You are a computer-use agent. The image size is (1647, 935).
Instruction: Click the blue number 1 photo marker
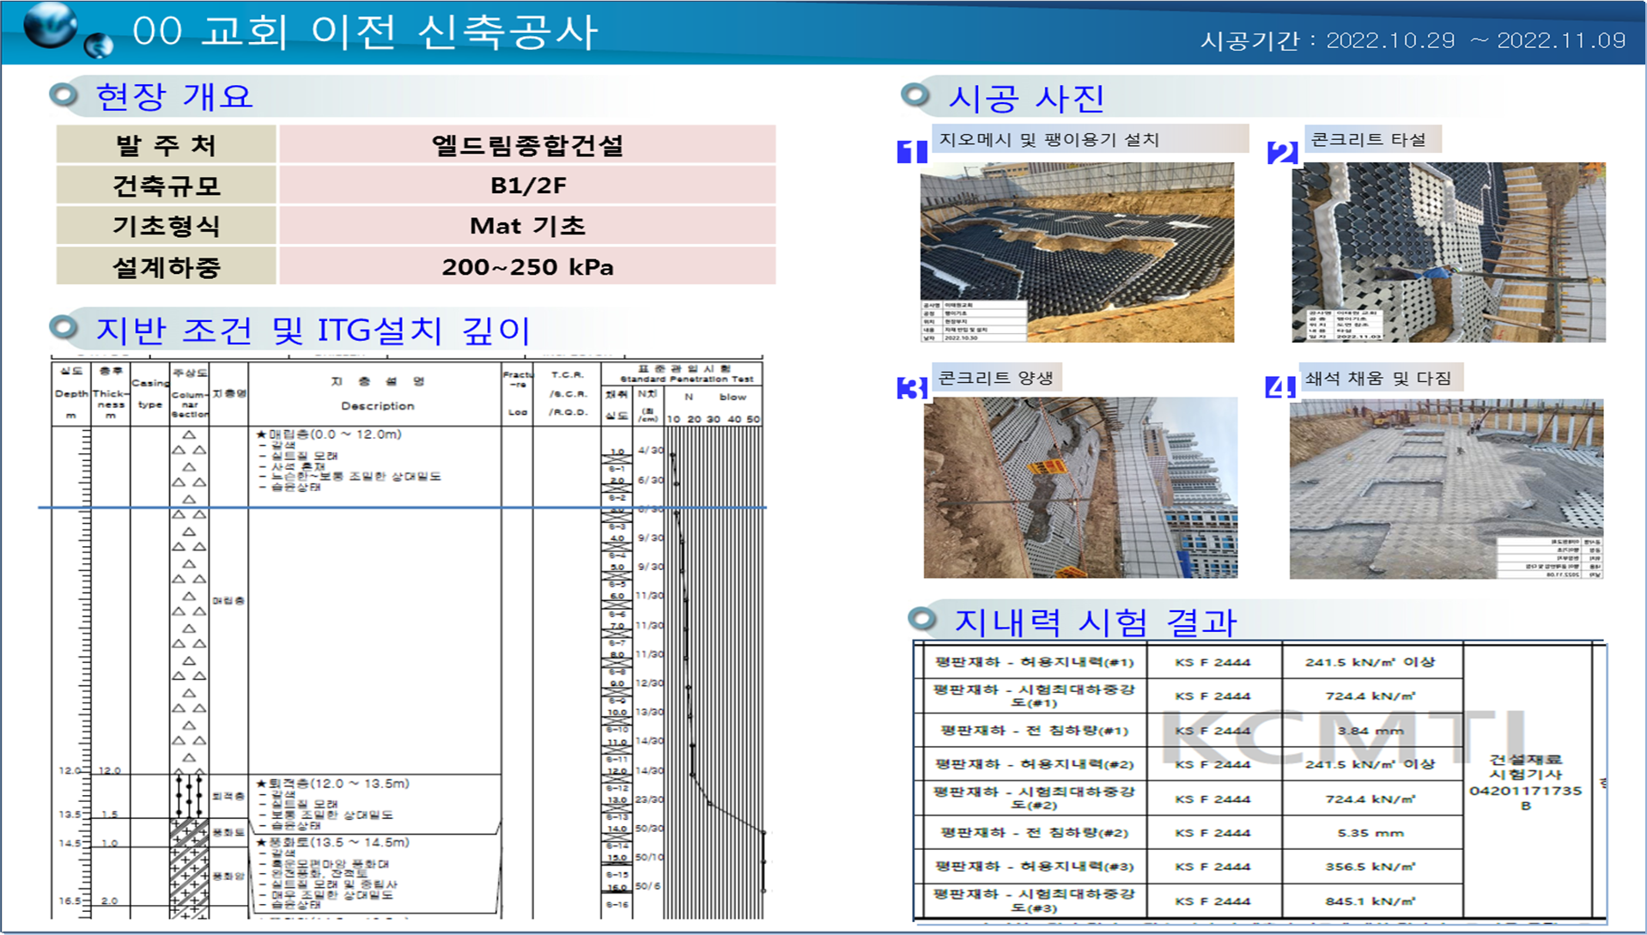(912, 151)
